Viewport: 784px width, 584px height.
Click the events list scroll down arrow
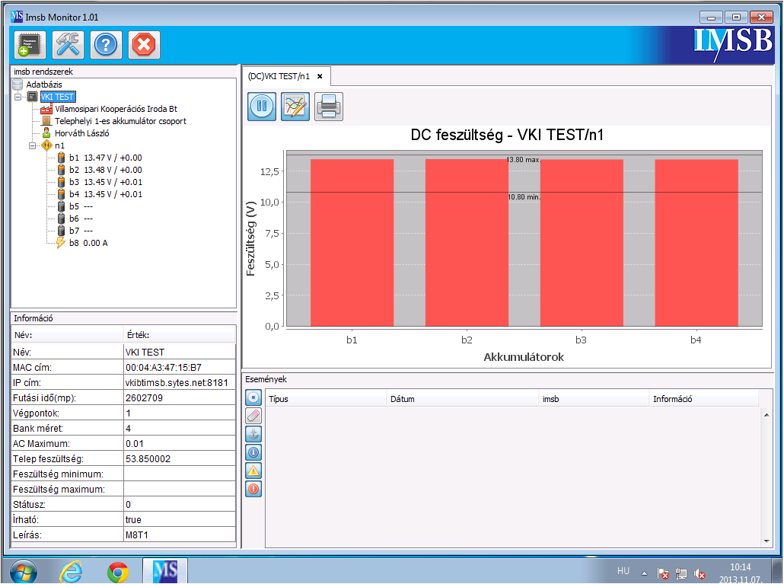click(766, 541)
